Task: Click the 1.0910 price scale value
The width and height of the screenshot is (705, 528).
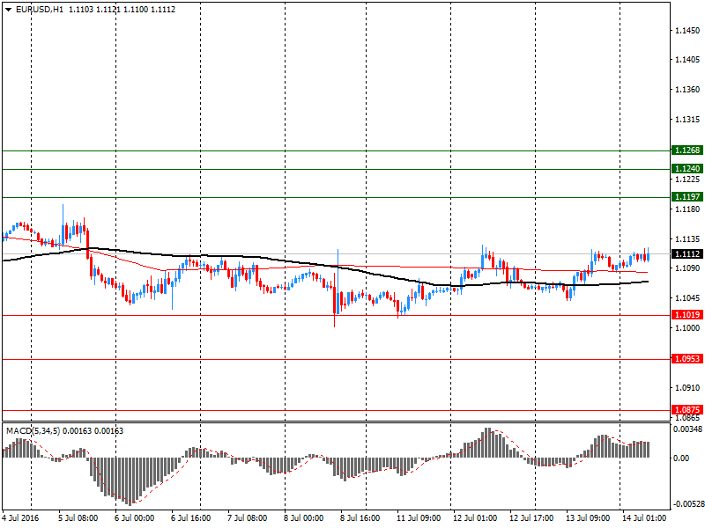Action: click(x=687, y=387)
